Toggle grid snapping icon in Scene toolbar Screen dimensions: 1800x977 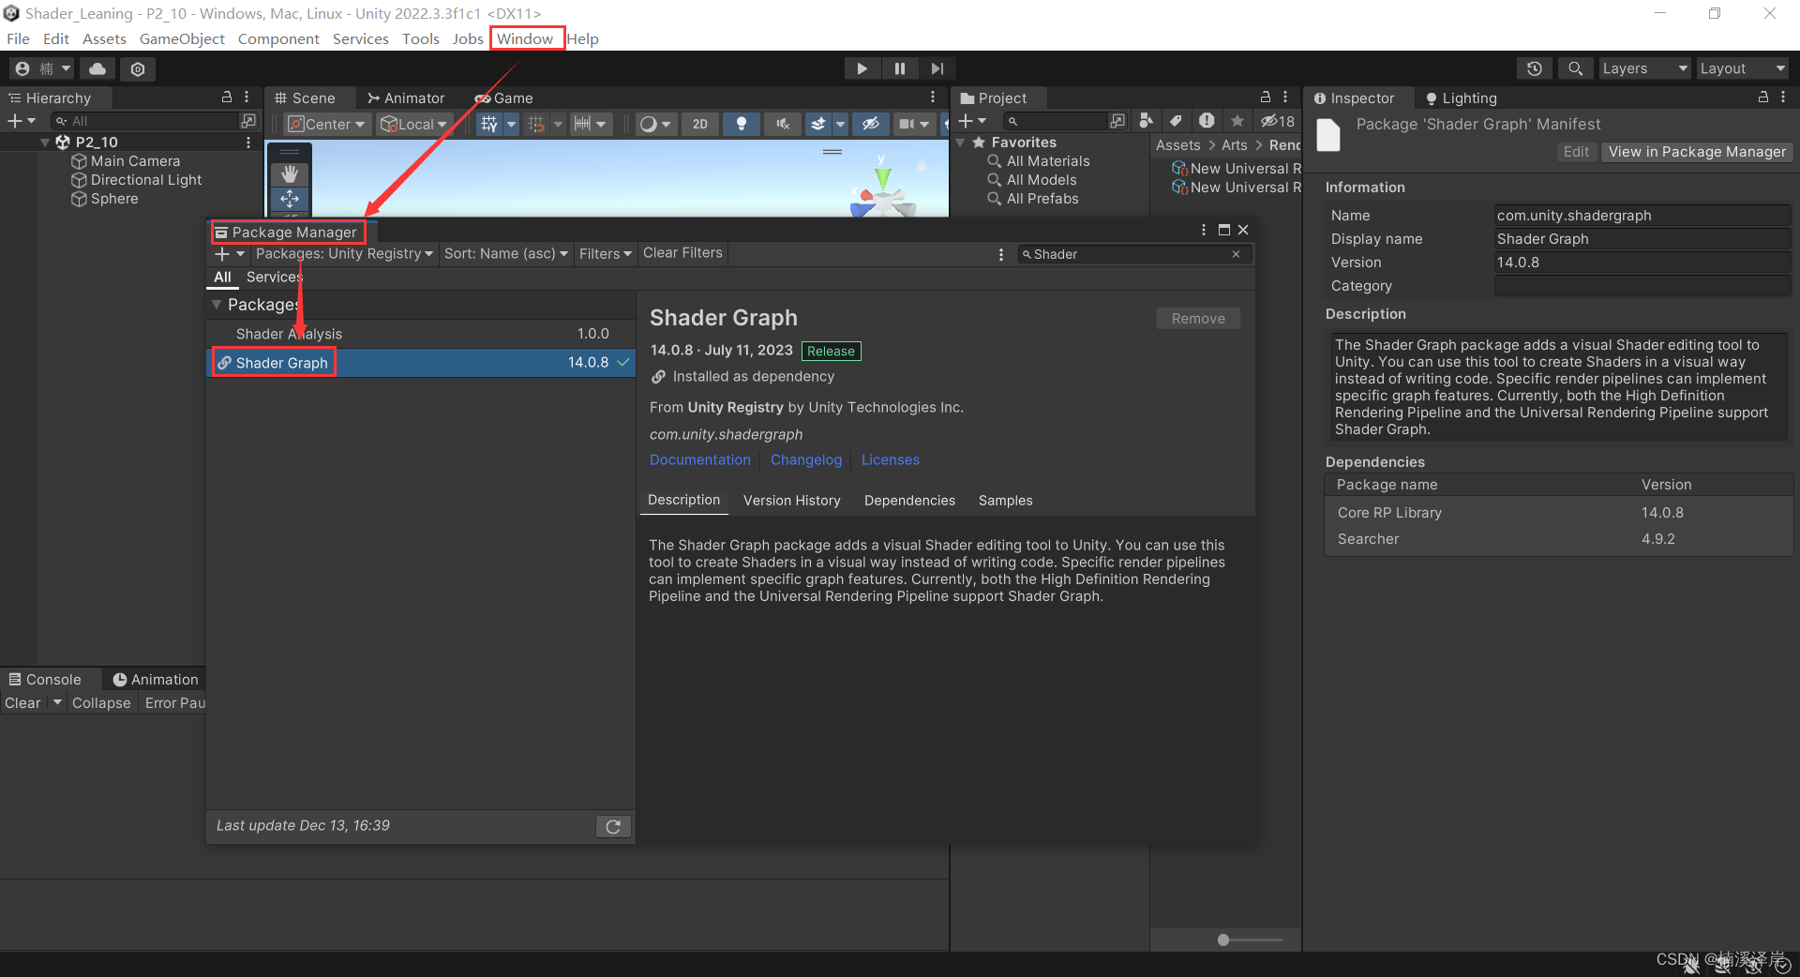pos(489,124)
